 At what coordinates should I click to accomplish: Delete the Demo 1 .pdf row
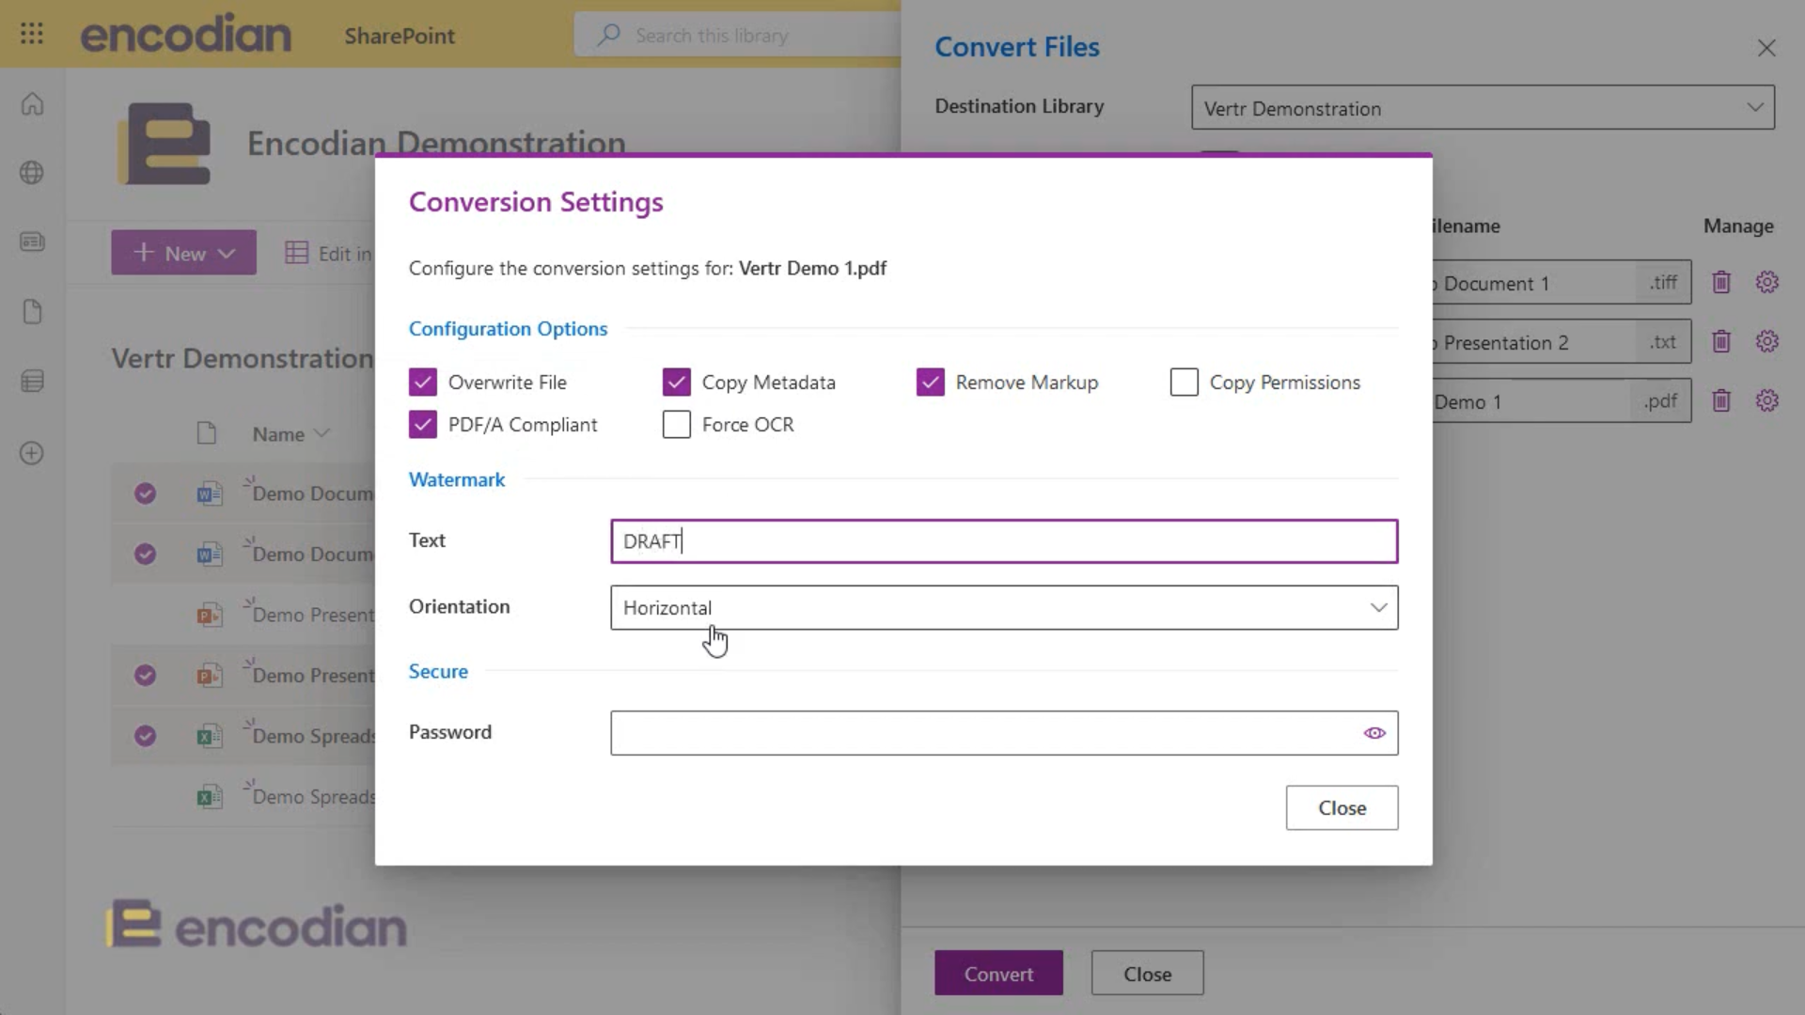(x=1721, y=400)
